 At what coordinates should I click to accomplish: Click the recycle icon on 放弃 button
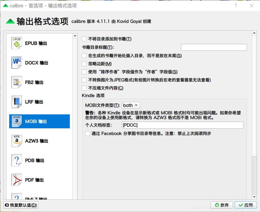tap(217, 205)
